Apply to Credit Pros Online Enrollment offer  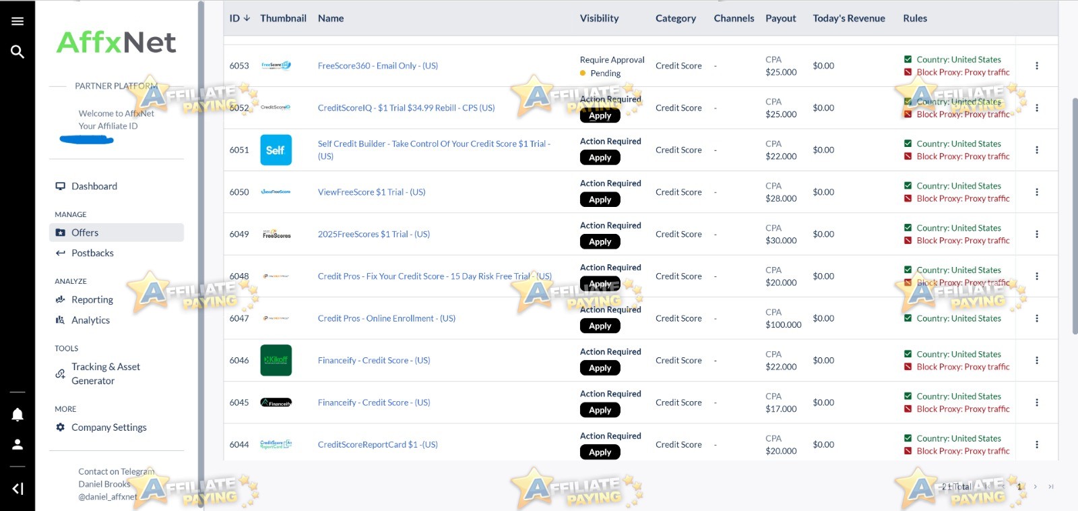pyautogui.click(x=600, y=326)
